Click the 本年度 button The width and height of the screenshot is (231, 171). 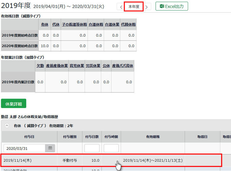point(134,6)
